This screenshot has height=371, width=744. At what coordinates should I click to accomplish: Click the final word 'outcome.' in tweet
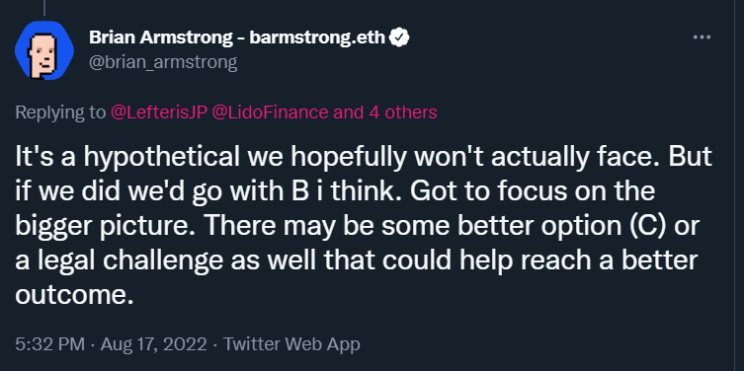[x=72, y=295]
